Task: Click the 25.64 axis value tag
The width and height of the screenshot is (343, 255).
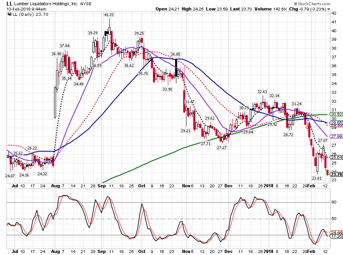Action: pyautogui.click(x=336, y=157)
